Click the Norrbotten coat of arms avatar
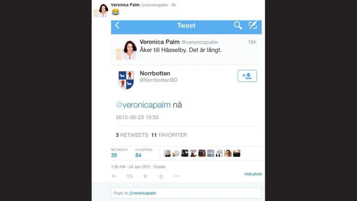 [x=126, y=80]
